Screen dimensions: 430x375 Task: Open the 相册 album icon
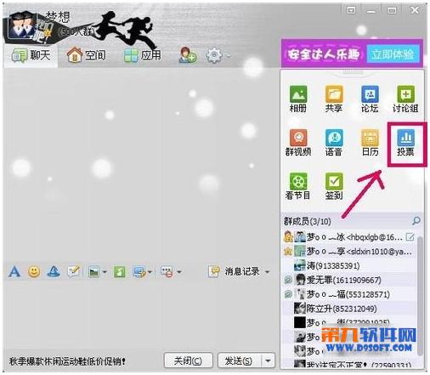tap(298, 99)
